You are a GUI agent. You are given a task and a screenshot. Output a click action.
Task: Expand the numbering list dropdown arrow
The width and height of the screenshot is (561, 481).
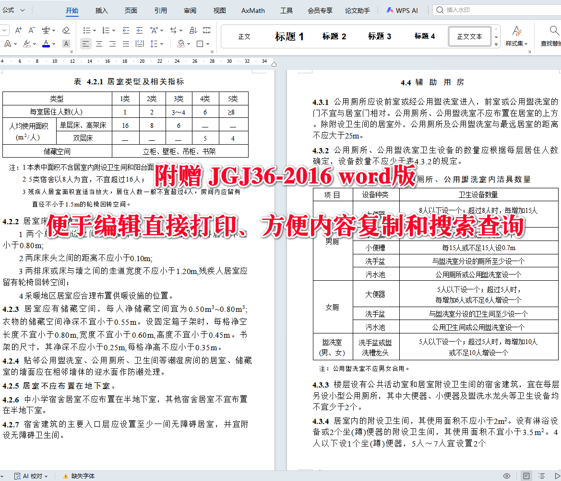pos(113,31)
